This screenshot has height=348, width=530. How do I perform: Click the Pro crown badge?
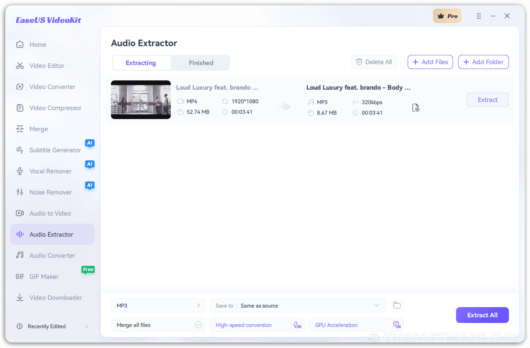coord(447,16)
